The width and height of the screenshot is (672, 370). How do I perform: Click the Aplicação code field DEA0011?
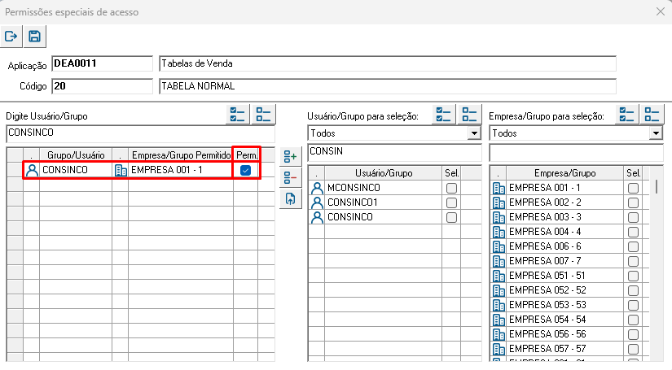(x=102, y=63)
